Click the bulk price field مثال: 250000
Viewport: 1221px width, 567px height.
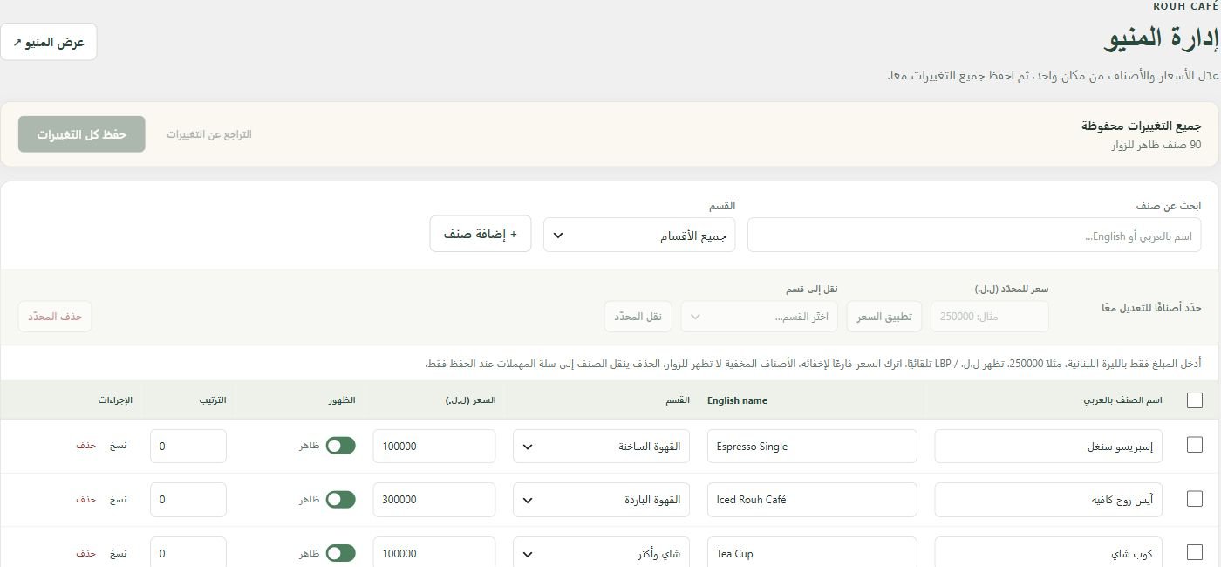[990, 317]
